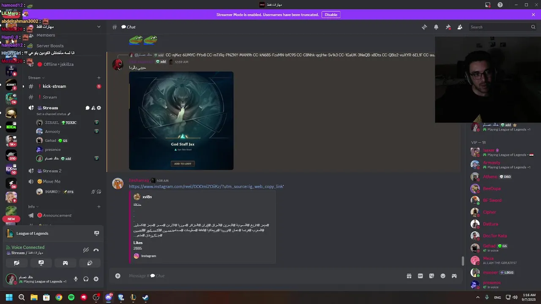Collapse the Info category

(33, 207)
